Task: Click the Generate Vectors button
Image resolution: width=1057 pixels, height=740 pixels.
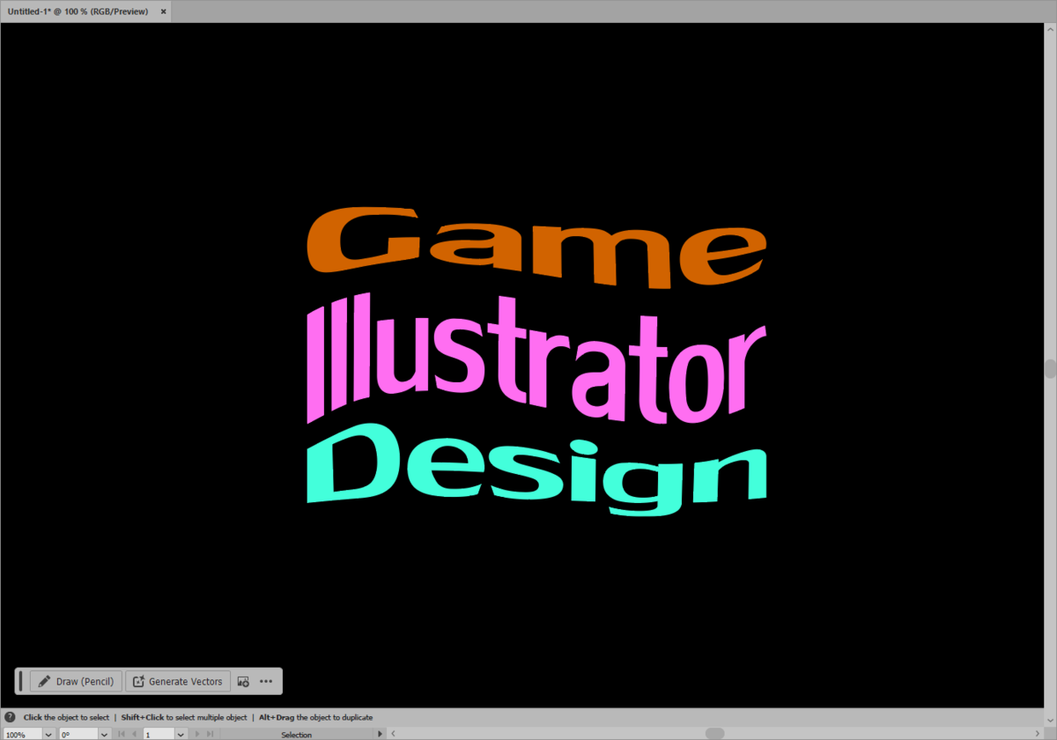Action: click(x=178, y=681)
